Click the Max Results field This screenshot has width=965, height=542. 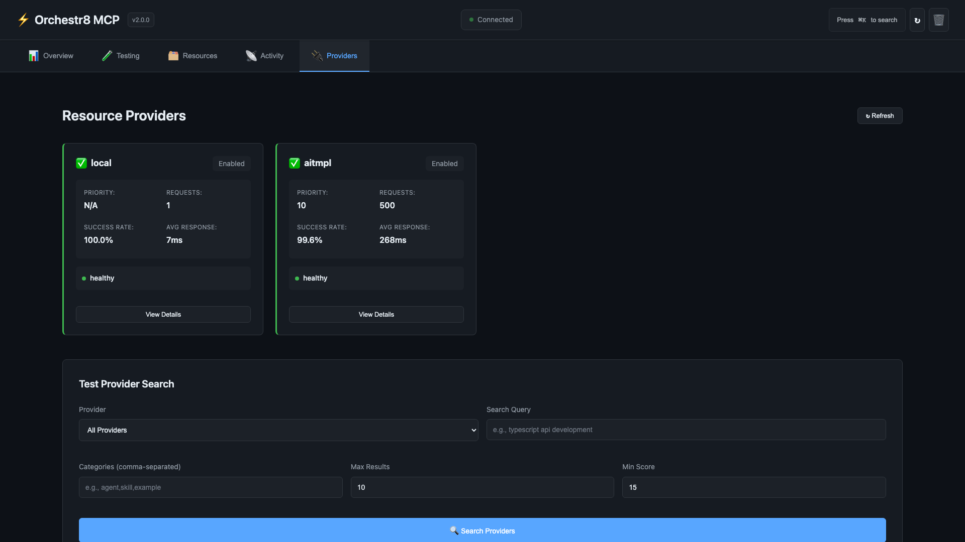tap(482, 487)
